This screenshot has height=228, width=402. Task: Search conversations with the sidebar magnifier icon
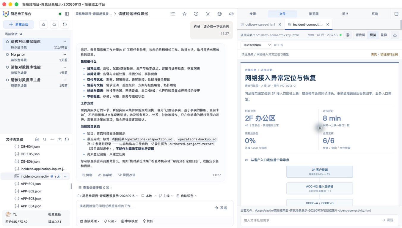click(x=54, y=24)
